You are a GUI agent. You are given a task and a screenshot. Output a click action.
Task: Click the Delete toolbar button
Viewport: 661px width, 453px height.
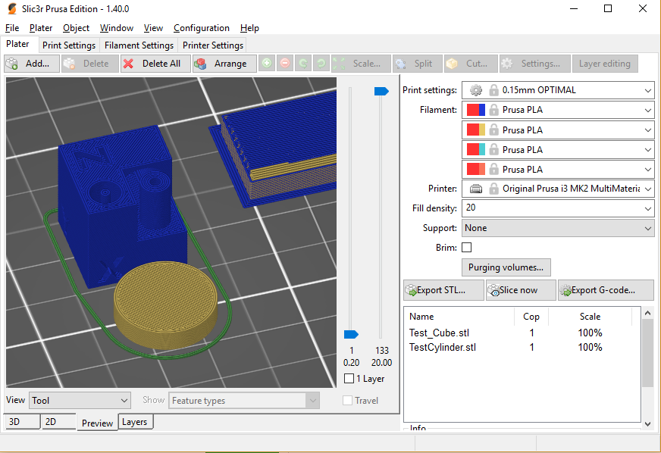pyautogui.click(x=89, y=64)
